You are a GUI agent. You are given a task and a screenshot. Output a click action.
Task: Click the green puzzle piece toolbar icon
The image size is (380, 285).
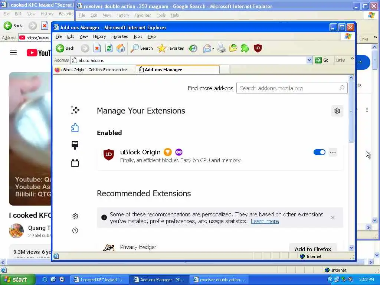(x=245, y=48)
